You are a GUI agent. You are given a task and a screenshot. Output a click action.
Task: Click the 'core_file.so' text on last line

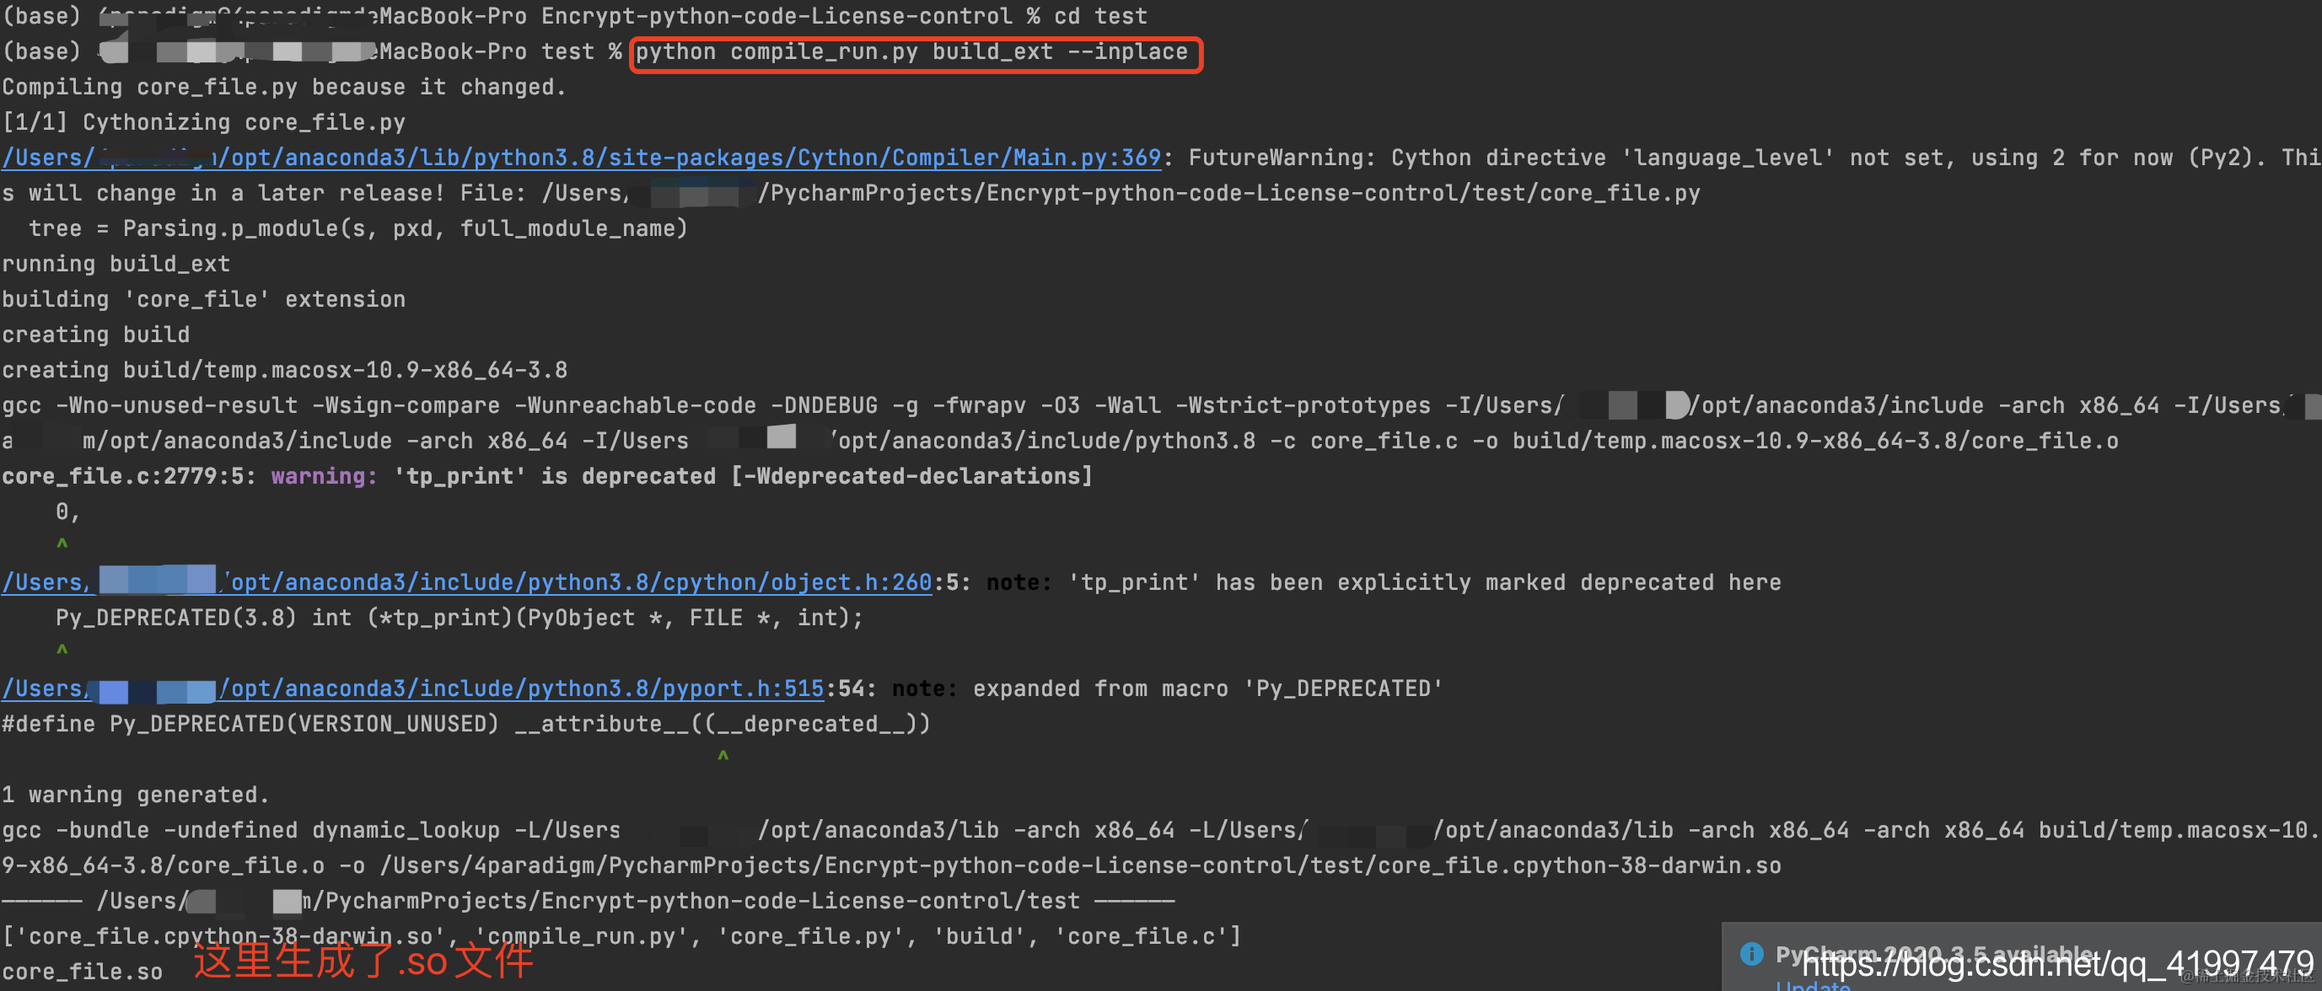point(82,972)
